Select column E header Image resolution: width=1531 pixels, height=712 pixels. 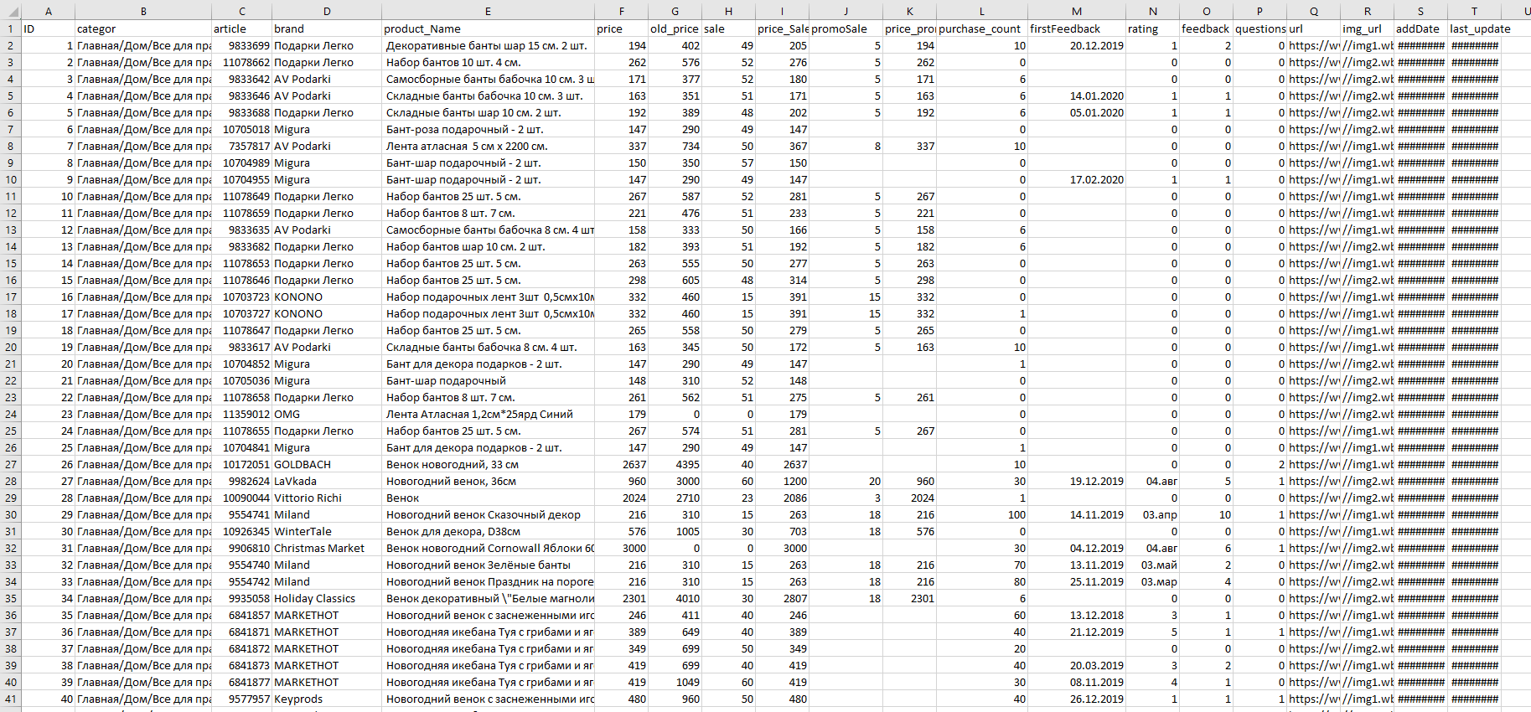pos(488,11)
